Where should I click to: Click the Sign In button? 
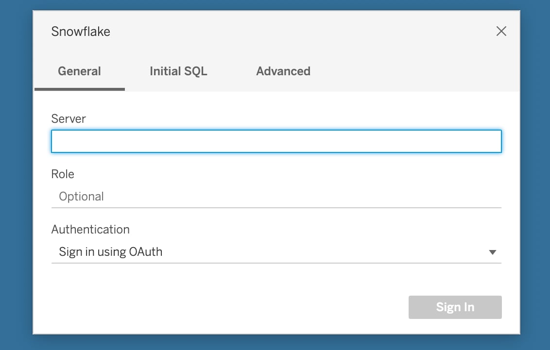[455, 307]
